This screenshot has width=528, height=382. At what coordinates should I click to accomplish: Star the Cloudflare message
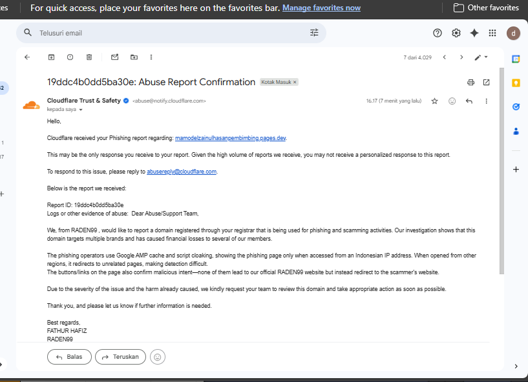pos(435,101)
